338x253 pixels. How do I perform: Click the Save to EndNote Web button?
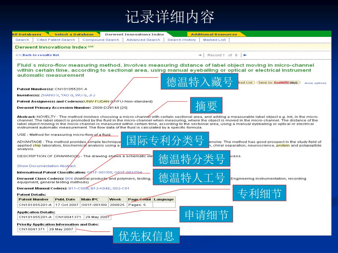pyautogui.click(x=278, y=83)
